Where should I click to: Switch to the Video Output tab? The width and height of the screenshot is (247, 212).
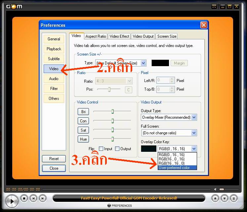pyautogui.click(x=143, y=36)
